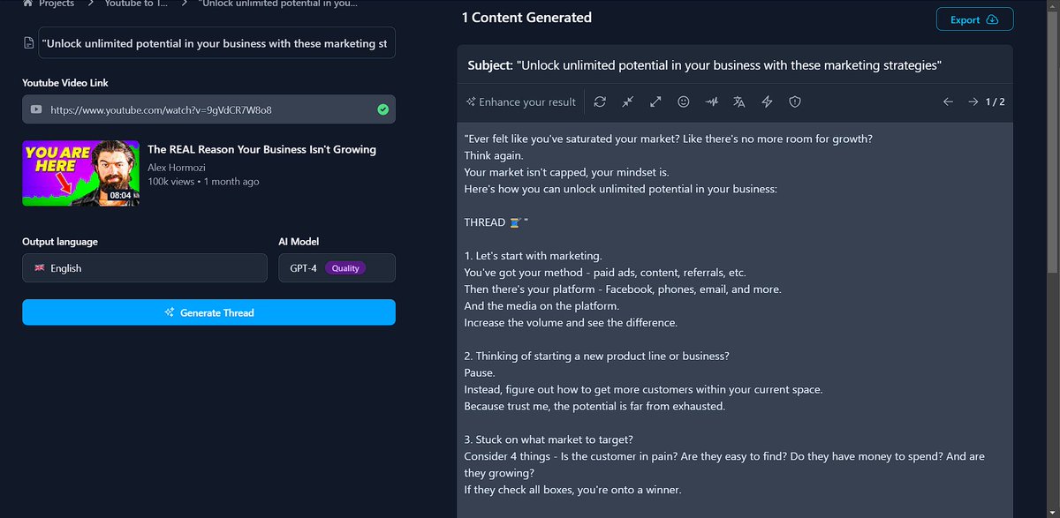
Task: Click the expand lengthen arrows icon
Action: (655, 101)
